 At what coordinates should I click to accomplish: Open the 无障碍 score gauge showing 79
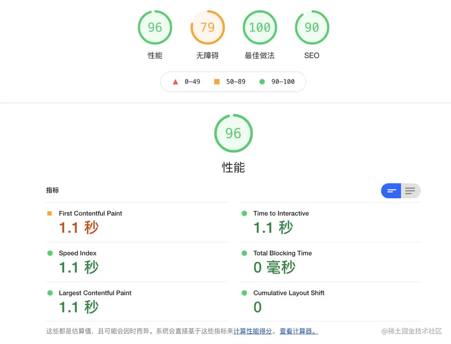[x=207, y=27]
